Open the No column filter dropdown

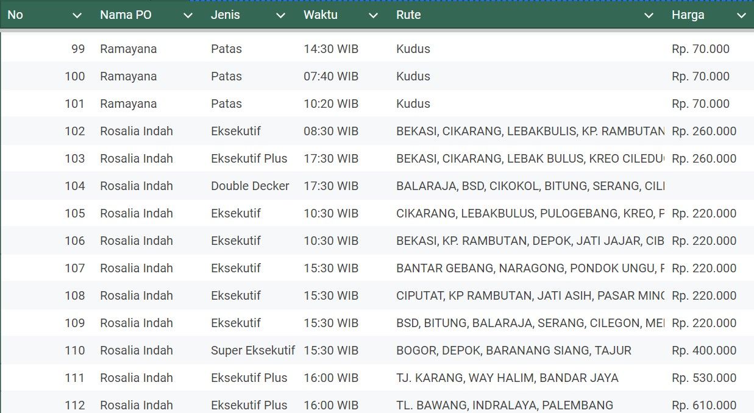tap(77, 15)
